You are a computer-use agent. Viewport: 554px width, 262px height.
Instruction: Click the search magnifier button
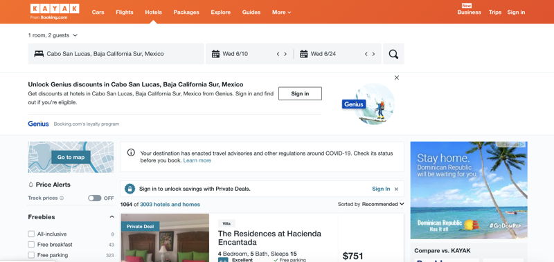pyautogui.click(x=393, y=54)
